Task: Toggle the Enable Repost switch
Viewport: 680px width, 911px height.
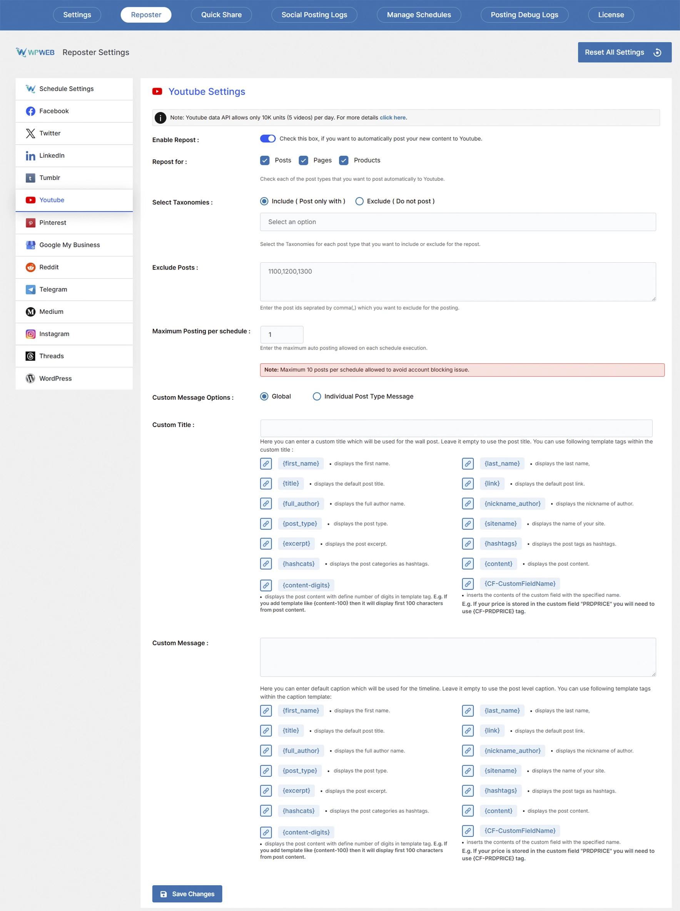Action: pyautogui.click(x=267, y=138)
